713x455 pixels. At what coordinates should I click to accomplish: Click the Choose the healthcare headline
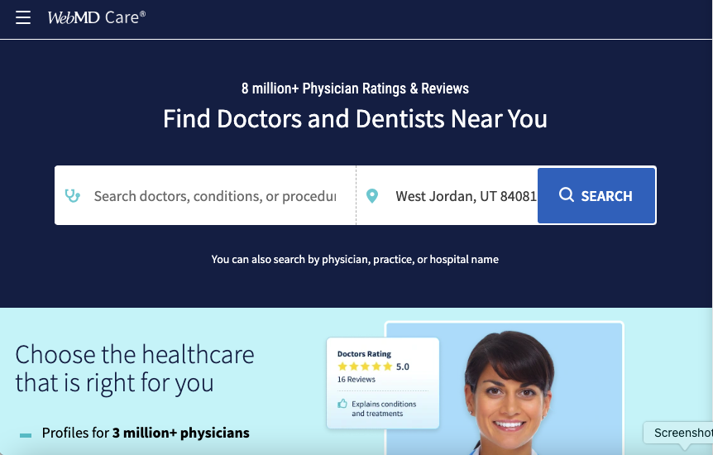pyautogui.click(x=135, y=368)
